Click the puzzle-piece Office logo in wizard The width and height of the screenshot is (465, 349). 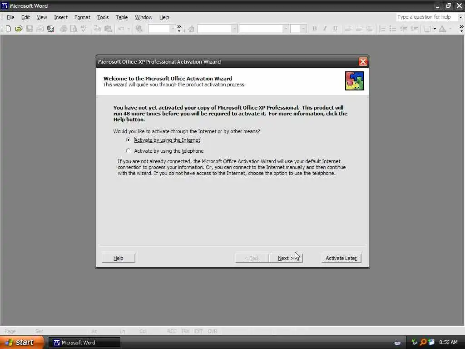354,81
